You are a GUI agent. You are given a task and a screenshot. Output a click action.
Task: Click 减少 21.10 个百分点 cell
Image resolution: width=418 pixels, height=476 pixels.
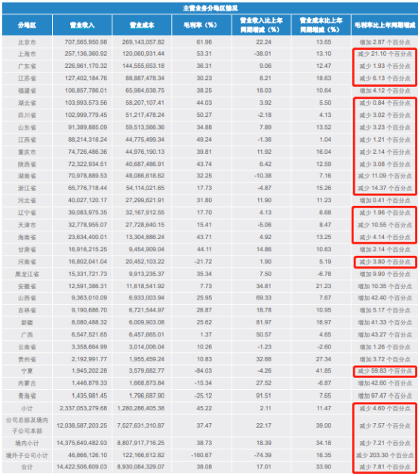[x=385, y=54]
